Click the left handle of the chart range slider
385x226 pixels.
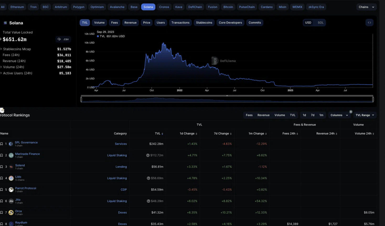point(81,99)
